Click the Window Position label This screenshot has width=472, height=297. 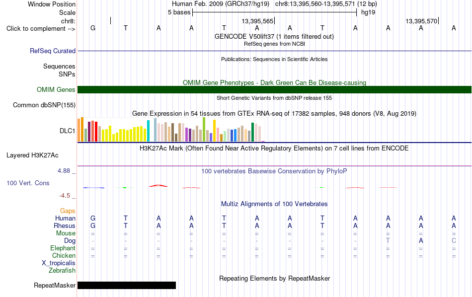(52, 4)
